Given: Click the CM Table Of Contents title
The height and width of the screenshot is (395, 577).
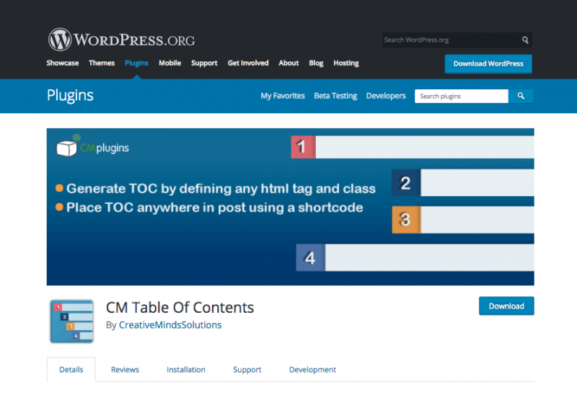Looking at the screenshot, I should pyautogui.click(x=180, y=308).
